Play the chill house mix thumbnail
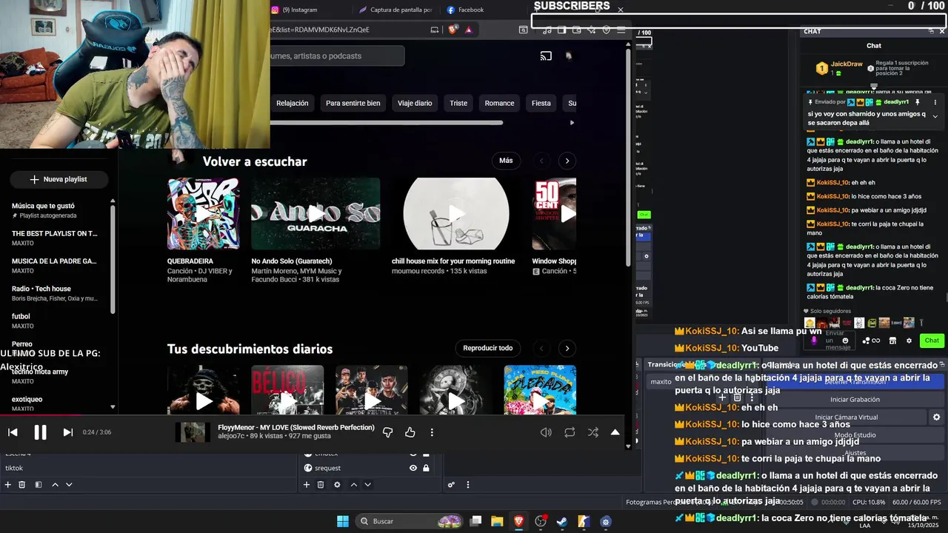 click(x=456, y=214)
